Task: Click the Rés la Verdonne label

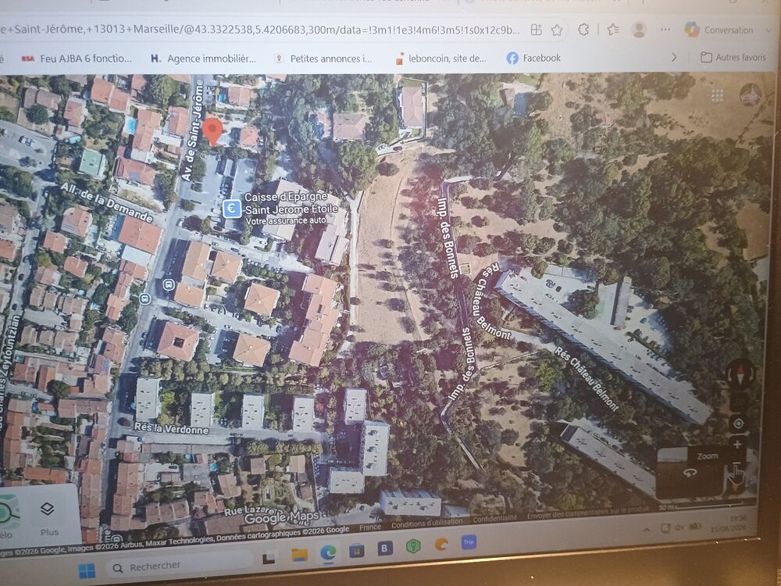Action: [171, 428]
